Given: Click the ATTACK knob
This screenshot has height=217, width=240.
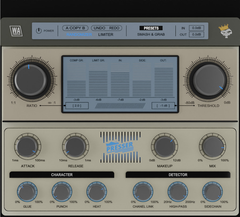Looking at the screenshot, I should pyautogui.click(x=27, y=147).
